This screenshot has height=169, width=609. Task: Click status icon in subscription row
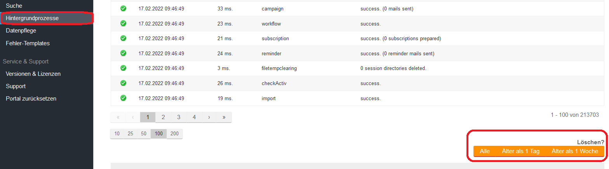tap(124, 38)
